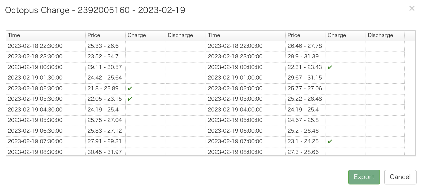Toggle charge checkmark for 00:00:00 slot
422x189 pixels.
click(x=330, y=67)
